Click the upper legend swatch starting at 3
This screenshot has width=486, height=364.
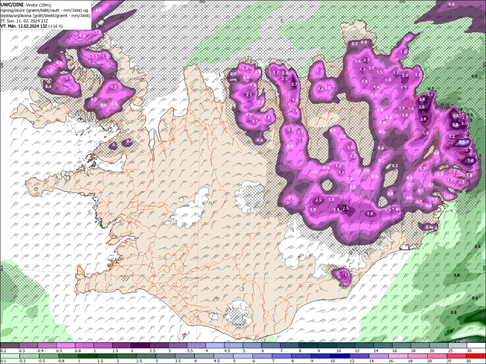[x=177, y=345]
